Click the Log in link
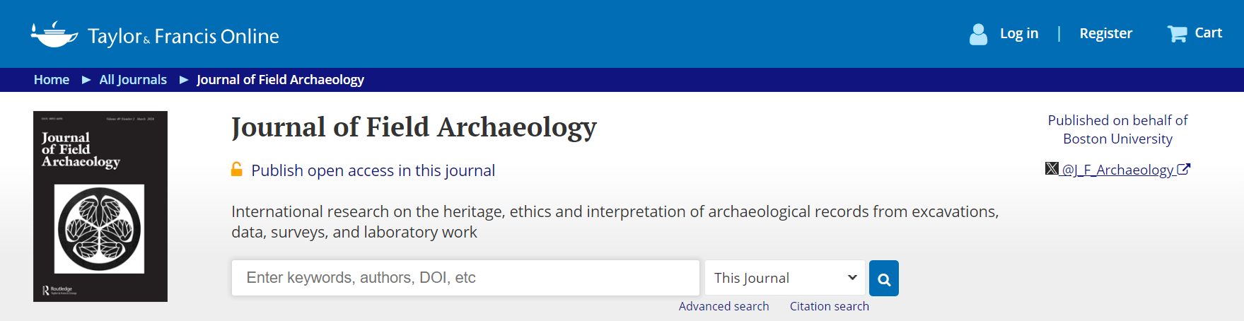Screen dimensions: 1244x321 click(1018, 33)
